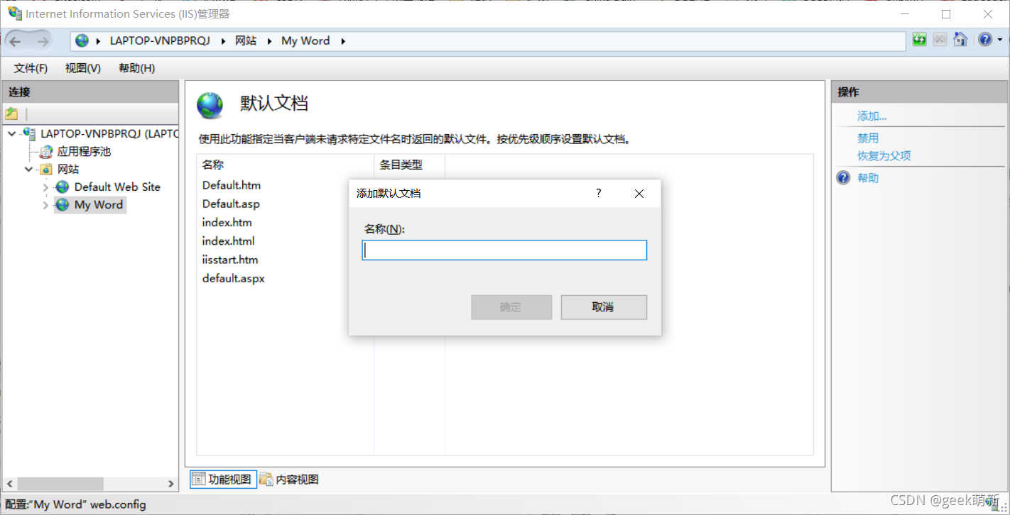1010x515 pixels.
Task: Click the Home icon in the top toolbar
Action: coord(960,40)
